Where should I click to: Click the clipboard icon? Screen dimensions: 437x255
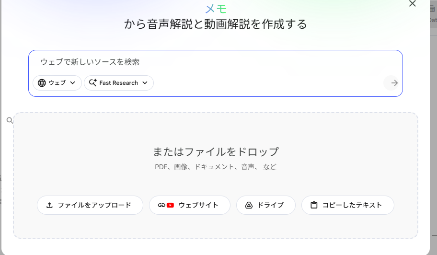tap(314, 205)
